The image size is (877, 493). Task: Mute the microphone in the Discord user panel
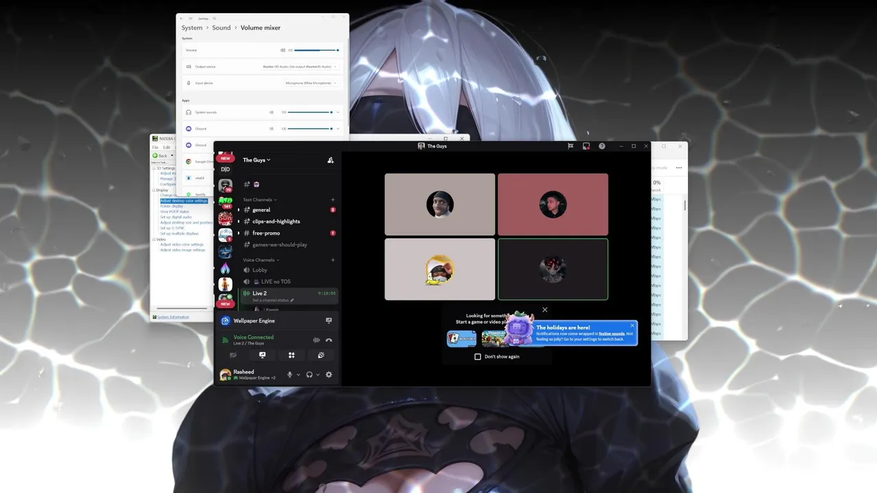point(290,375)
